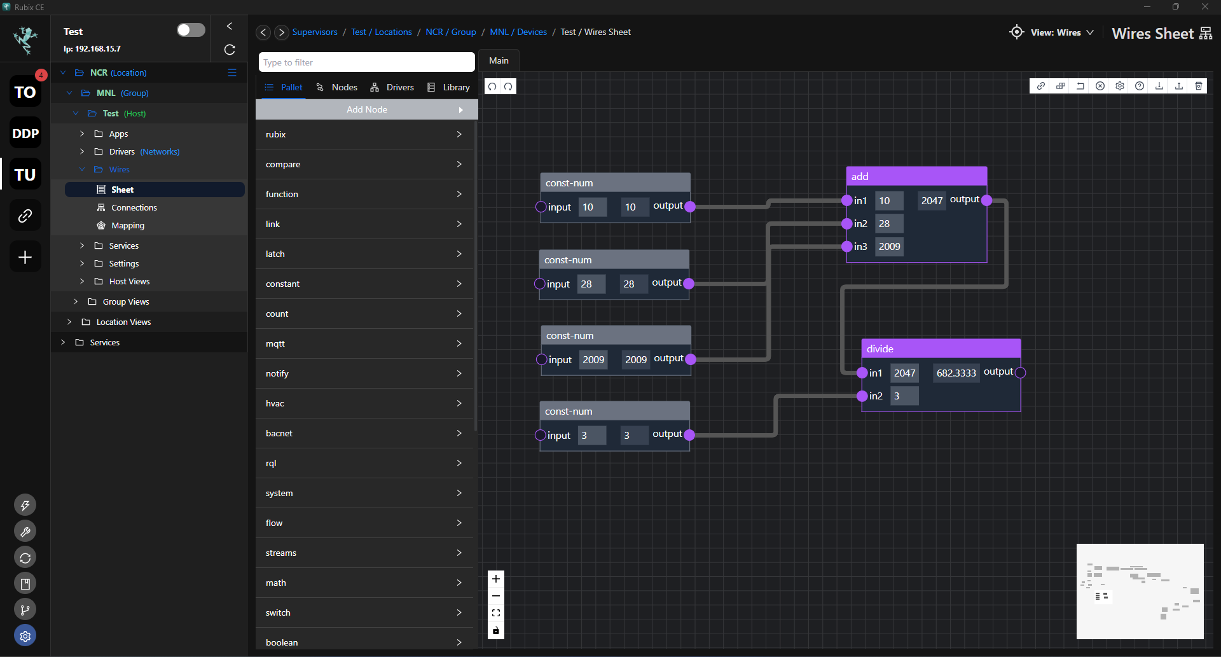Click the upload icon in canvas toolbar

click(x=1179, y=86)
